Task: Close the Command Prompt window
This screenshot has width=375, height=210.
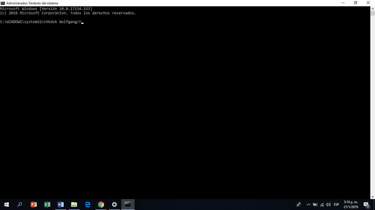Action: [x=368, y=3]
